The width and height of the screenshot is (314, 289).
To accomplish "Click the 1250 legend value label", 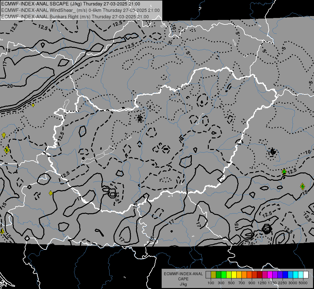I will 262,283.
